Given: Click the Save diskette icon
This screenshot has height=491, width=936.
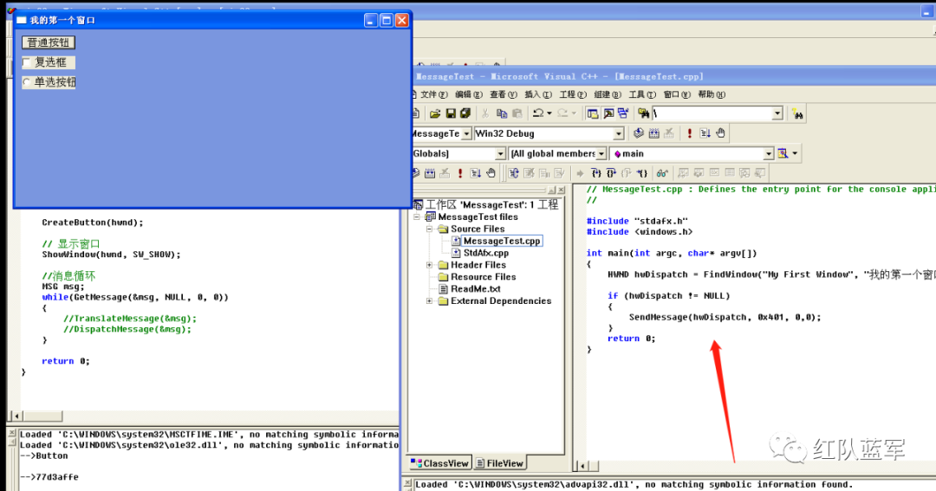Looking at the screenshot, I should pos(451,113).
